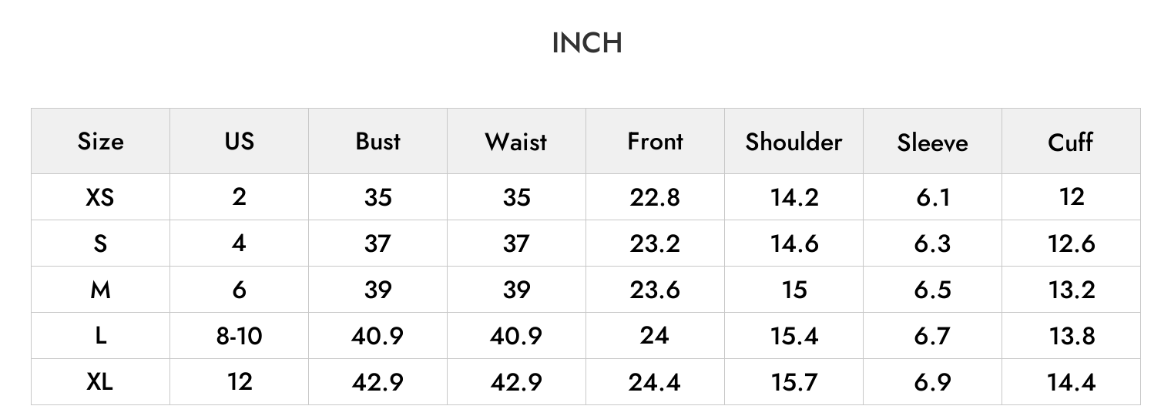Select the 6.5 Sleeve value for M

(x=933, y=290)
